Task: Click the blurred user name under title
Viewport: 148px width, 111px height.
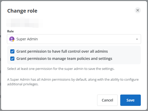Action: 25,22
